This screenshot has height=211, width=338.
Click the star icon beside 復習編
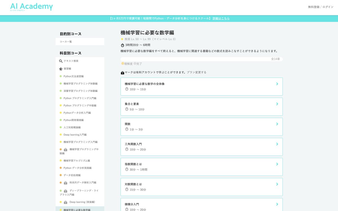click(61, 69)
